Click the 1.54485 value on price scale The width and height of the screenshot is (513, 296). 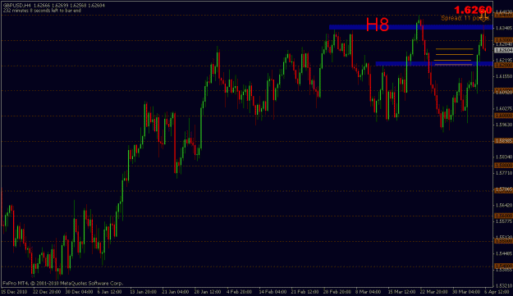(x=504, y=253)
